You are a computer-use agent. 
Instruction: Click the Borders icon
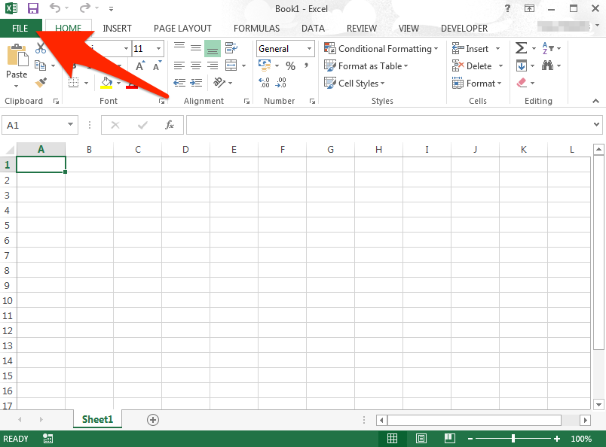73,83
